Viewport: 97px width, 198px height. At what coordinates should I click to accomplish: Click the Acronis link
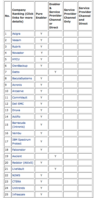point(17,85)
